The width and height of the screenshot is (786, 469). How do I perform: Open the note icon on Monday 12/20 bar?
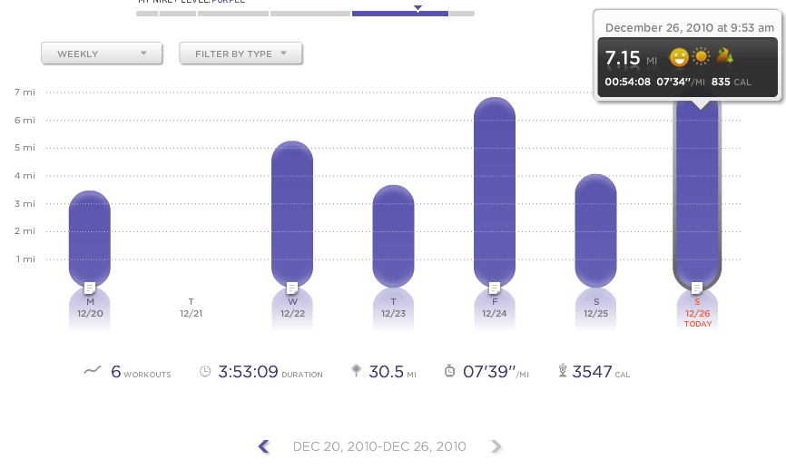click(90, 288)
